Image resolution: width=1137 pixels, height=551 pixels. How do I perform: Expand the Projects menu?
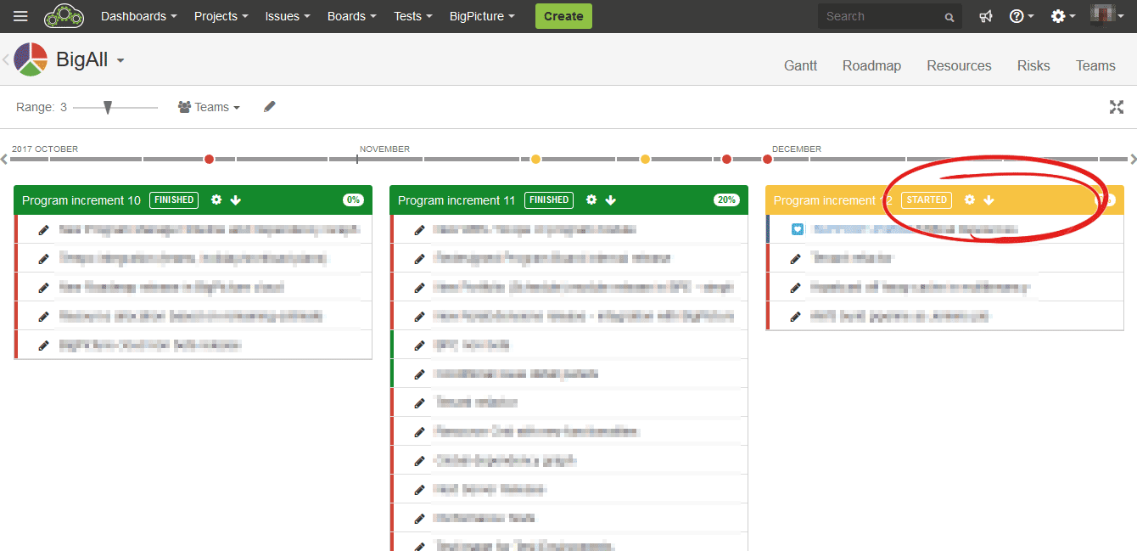[221, 16]
